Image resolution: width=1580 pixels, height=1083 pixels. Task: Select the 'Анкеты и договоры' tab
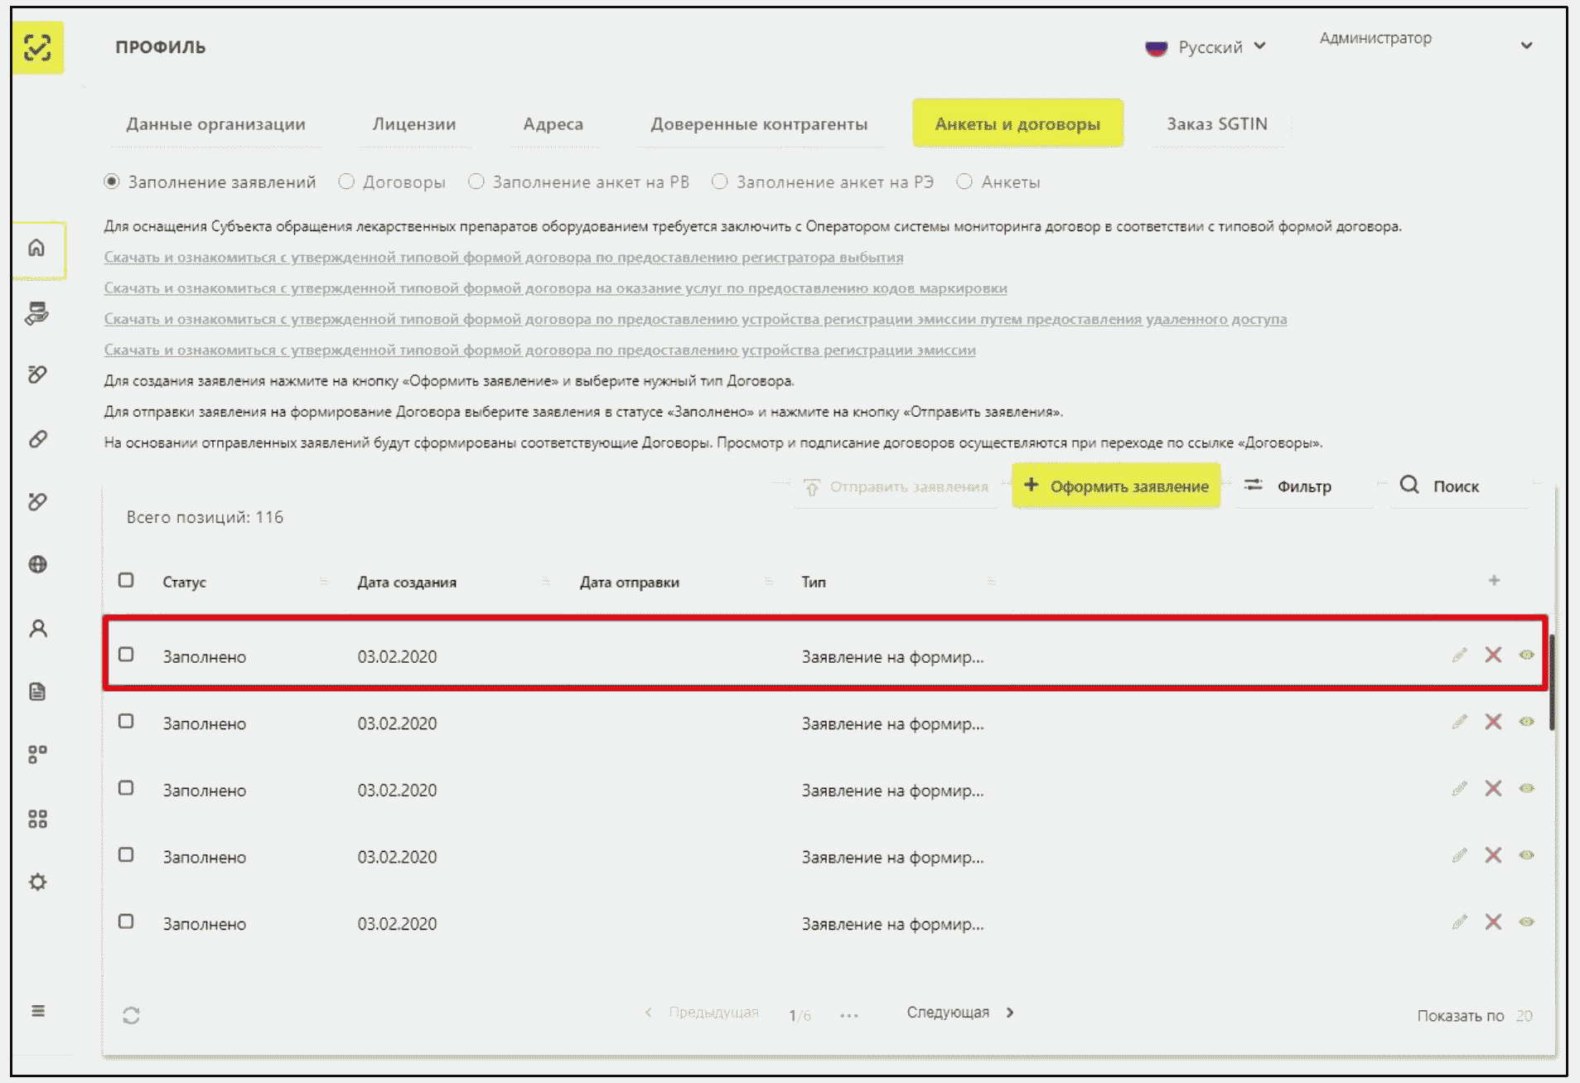[1017, 124]
